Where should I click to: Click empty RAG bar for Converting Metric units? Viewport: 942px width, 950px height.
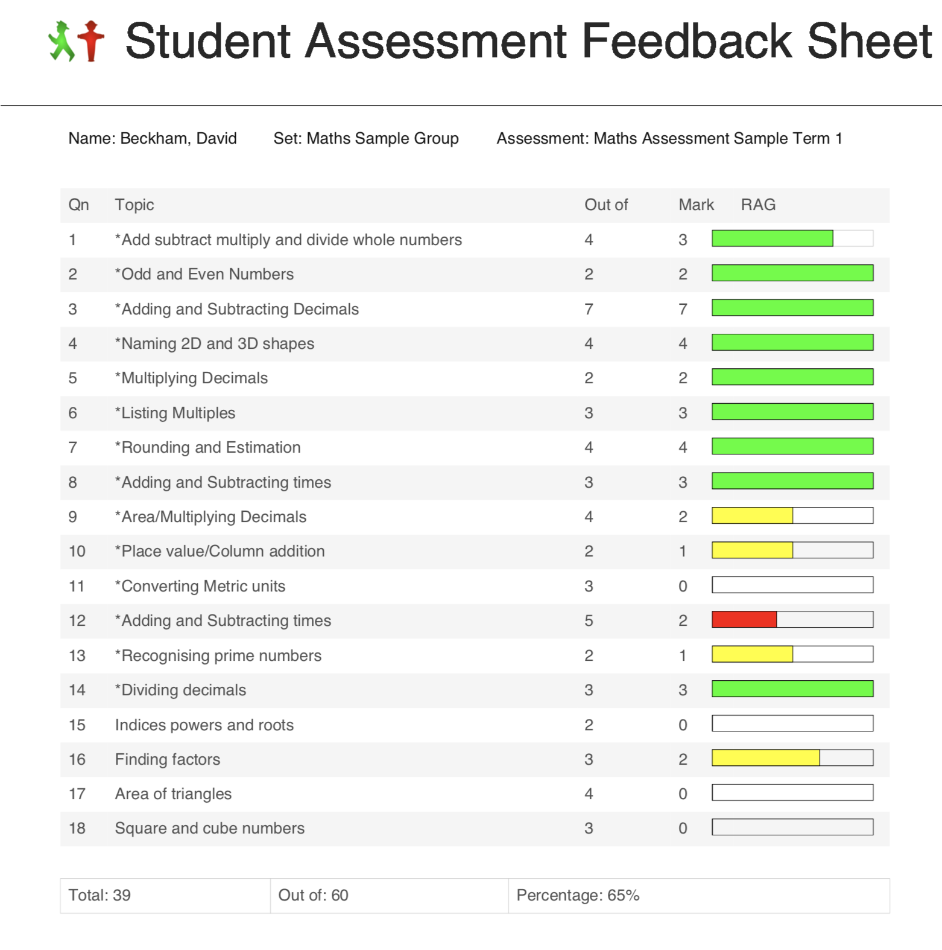click(792, 585)
